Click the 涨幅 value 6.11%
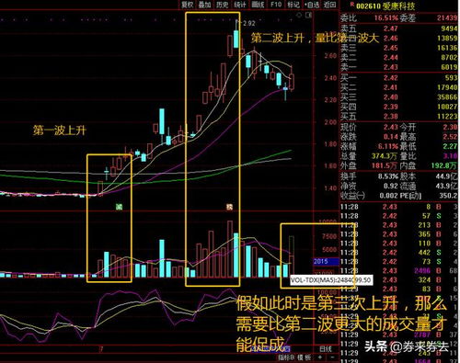 pyautogui.click(x=387, y=146)
